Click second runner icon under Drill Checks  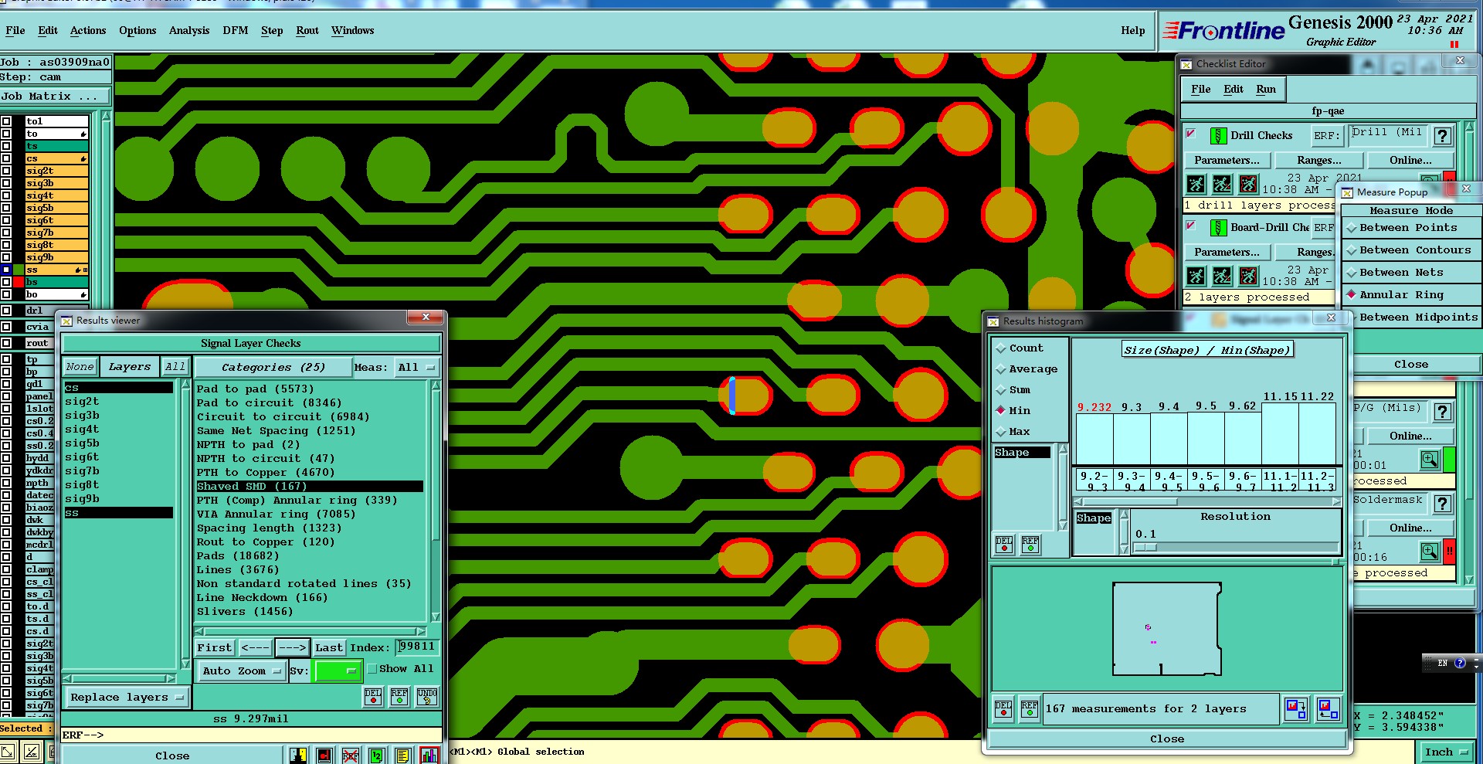1222,184
